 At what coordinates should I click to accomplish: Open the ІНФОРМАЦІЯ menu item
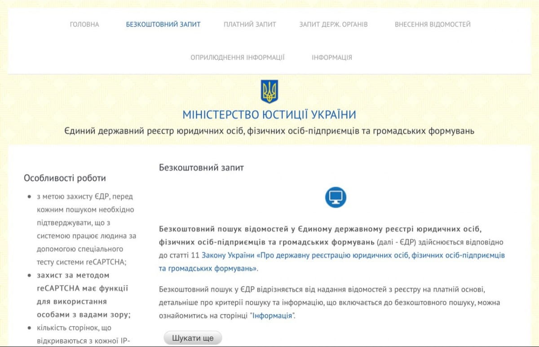pos(332,57)
